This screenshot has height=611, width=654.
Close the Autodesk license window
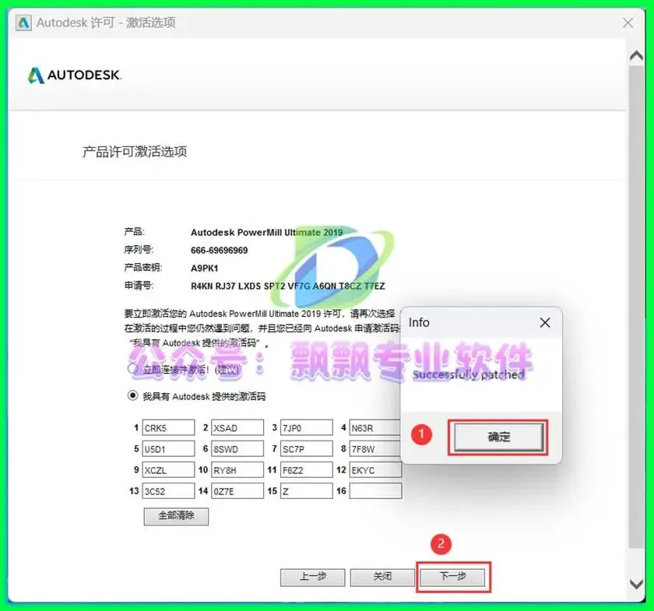click(x=628, y=23)
